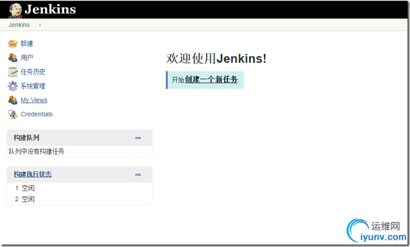Screen dimensions: 410x247
Task: Click the My Views people icon
Action: click(12, 100)
